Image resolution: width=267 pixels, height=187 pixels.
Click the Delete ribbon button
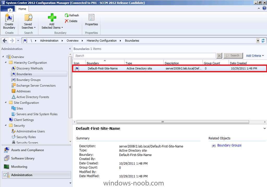[71, 21]
